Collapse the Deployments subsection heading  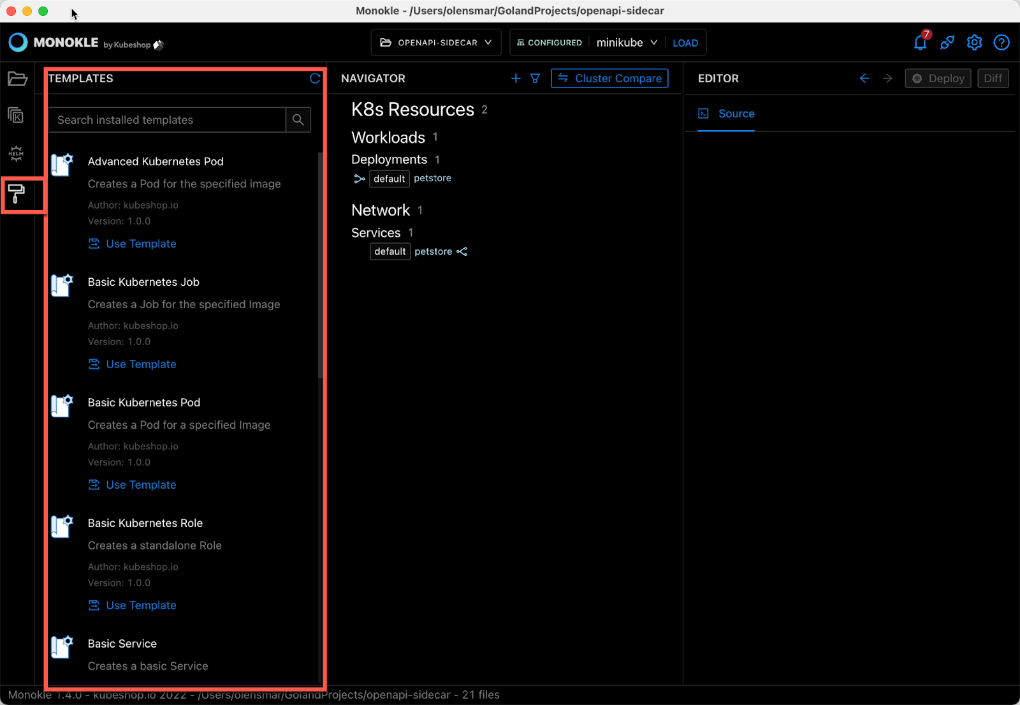click(x=389, y=160)
